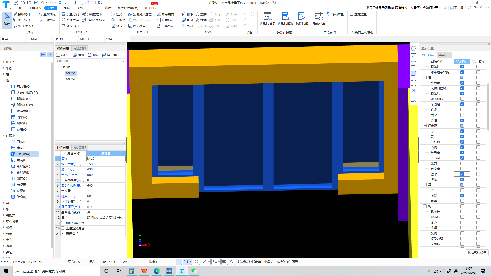Open the 分层1 layer dropdown
Screen dimensions: 491x276
pos(118,39)
